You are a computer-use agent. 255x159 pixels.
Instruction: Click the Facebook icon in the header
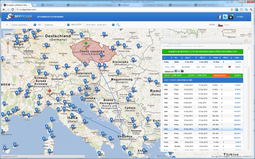220,17
